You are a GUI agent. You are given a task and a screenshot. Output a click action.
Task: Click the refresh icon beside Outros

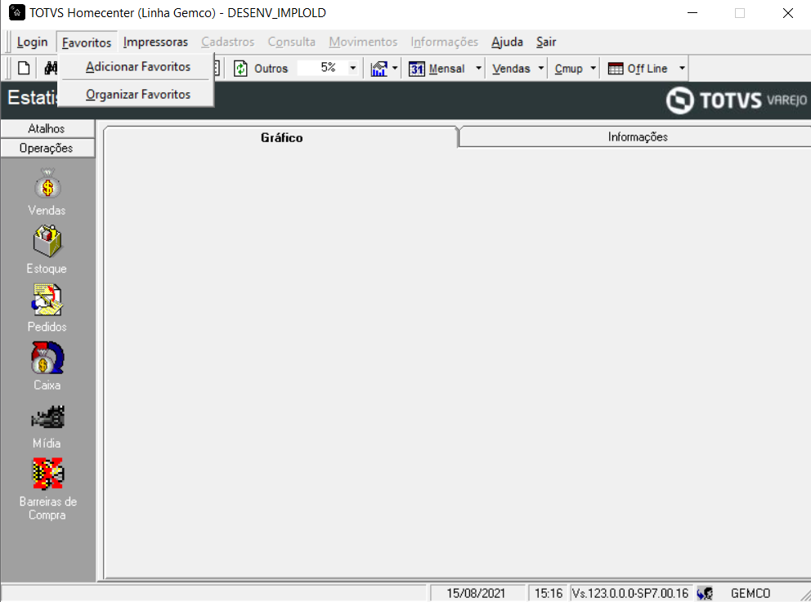[x=240, y=69]
